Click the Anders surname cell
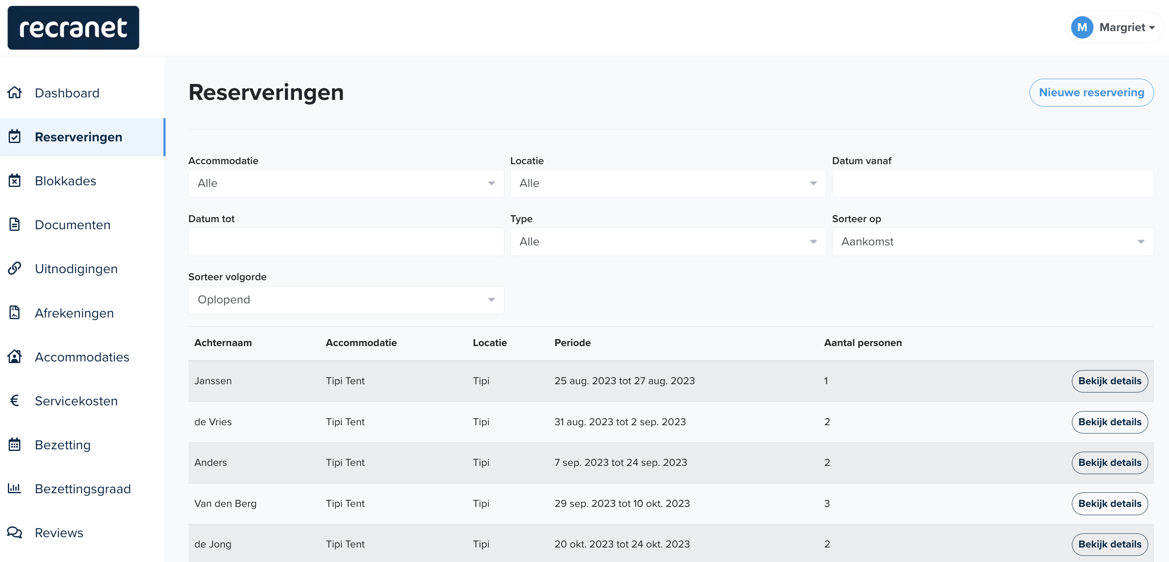 [x=211, y=462]
